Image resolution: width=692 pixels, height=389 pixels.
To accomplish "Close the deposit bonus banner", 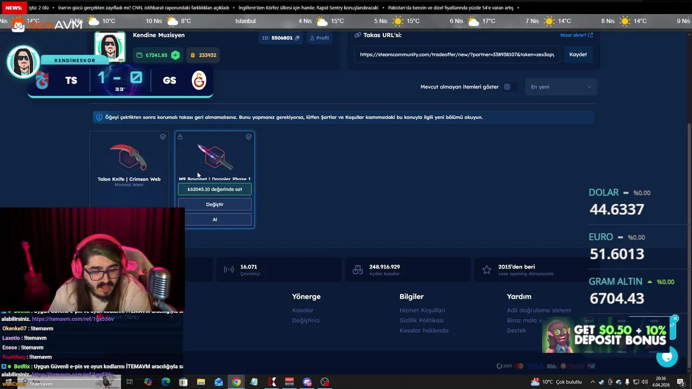I will coord(675,319).
